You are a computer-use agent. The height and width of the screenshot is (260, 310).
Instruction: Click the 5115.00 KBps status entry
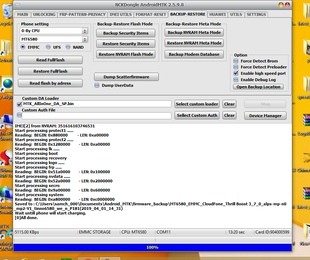27,232
